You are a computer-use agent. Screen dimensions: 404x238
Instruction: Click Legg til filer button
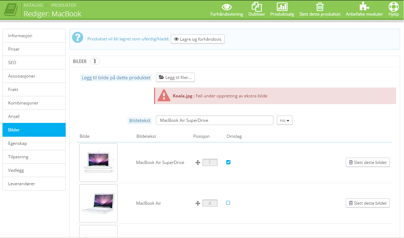pyautogui.click(x=175, y=77)
